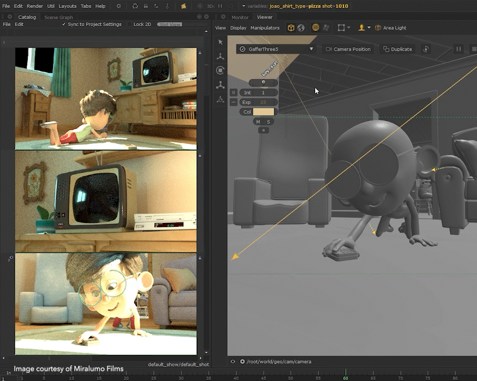Switch to the Scene Graph tab
The height and width of the screenshot is (381, 477).
[59, 17]
